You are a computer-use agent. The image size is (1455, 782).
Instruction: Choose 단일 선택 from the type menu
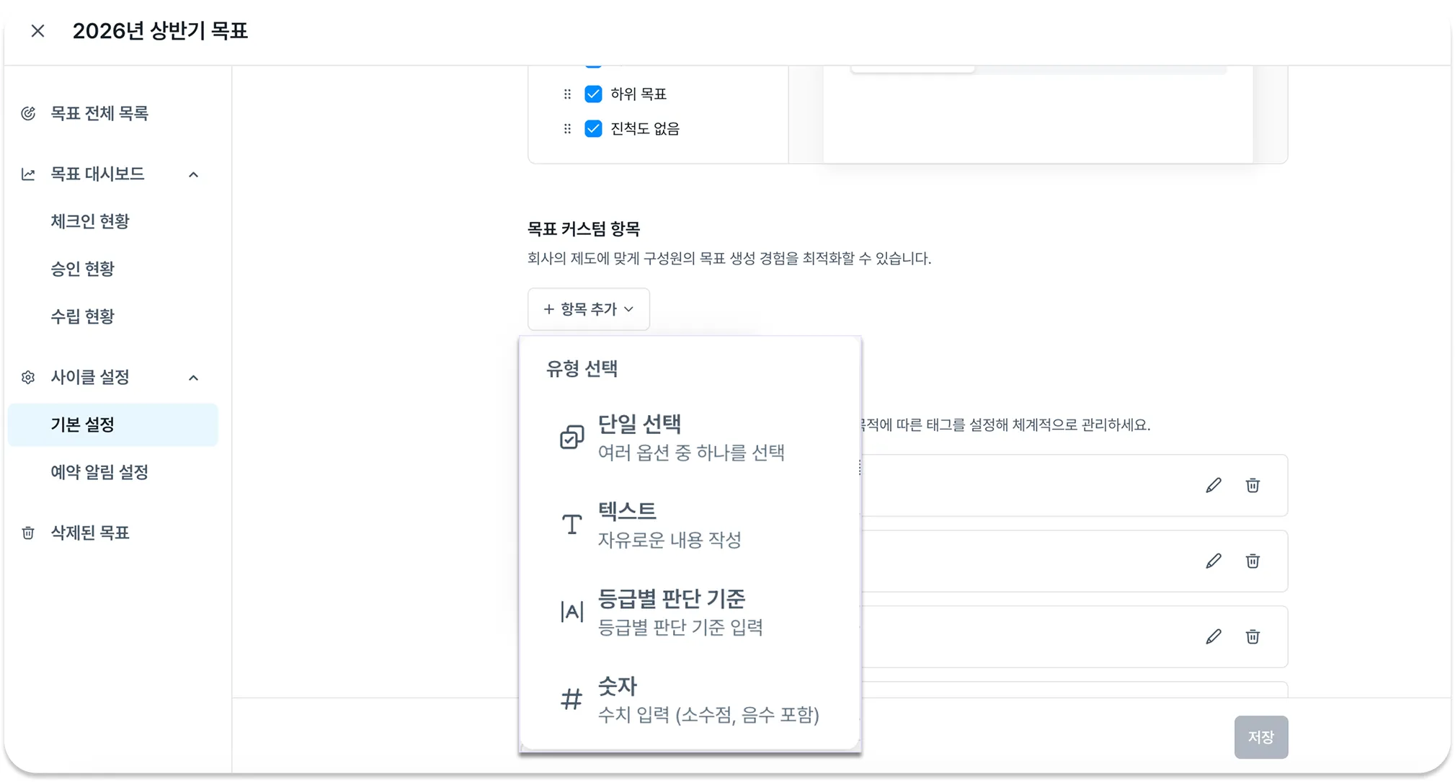point(689,437)
